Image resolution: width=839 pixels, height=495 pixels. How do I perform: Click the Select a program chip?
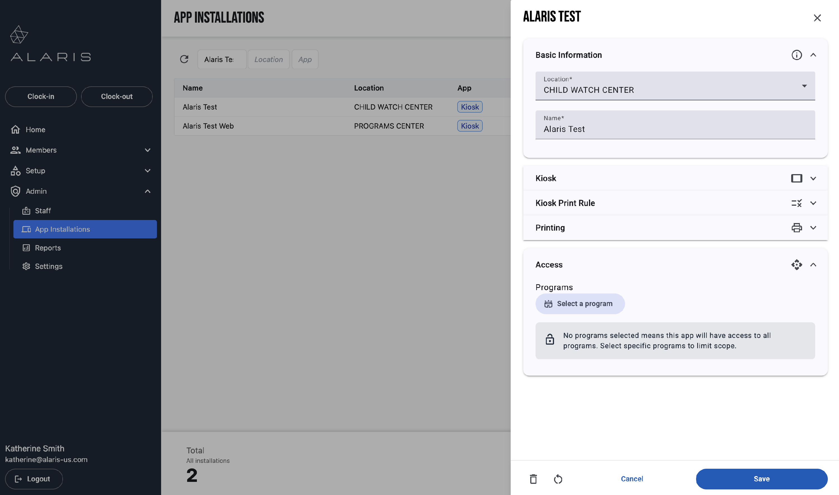point(580,304)
